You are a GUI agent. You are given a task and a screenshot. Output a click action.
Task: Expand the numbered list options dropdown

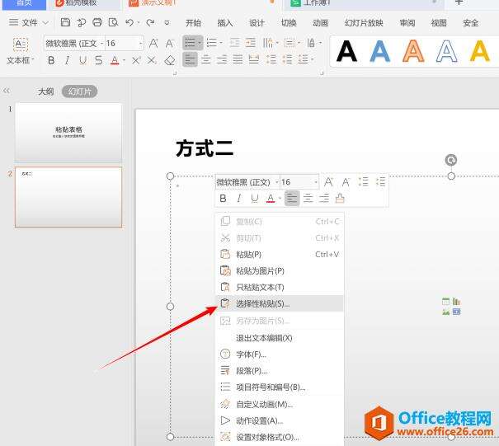(x=221, y=43)
